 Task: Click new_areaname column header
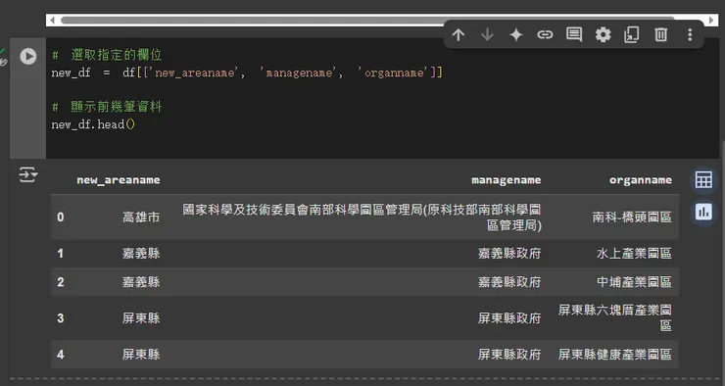point(119,180)
